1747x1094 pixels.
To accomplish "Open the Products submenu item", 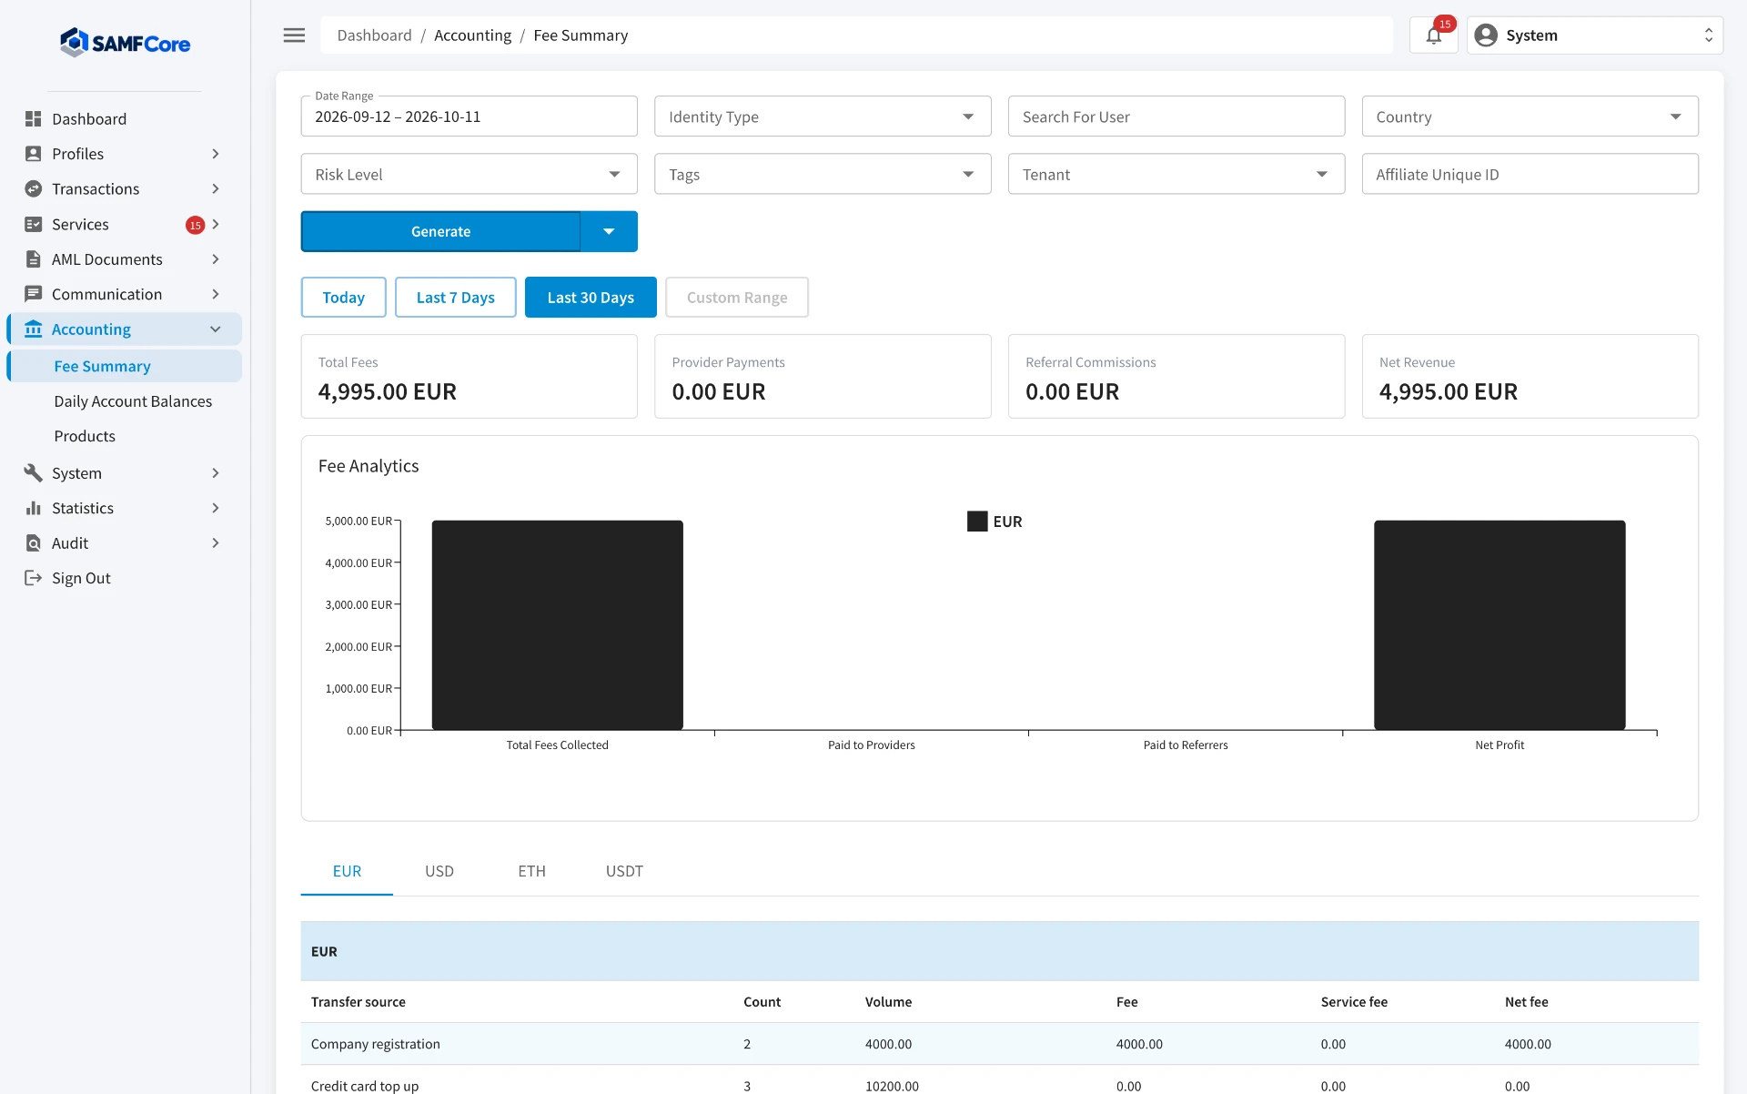I will click(85, 436).
